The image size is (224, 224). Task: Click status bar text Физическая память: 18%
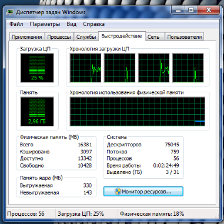[x=152, y=213]
